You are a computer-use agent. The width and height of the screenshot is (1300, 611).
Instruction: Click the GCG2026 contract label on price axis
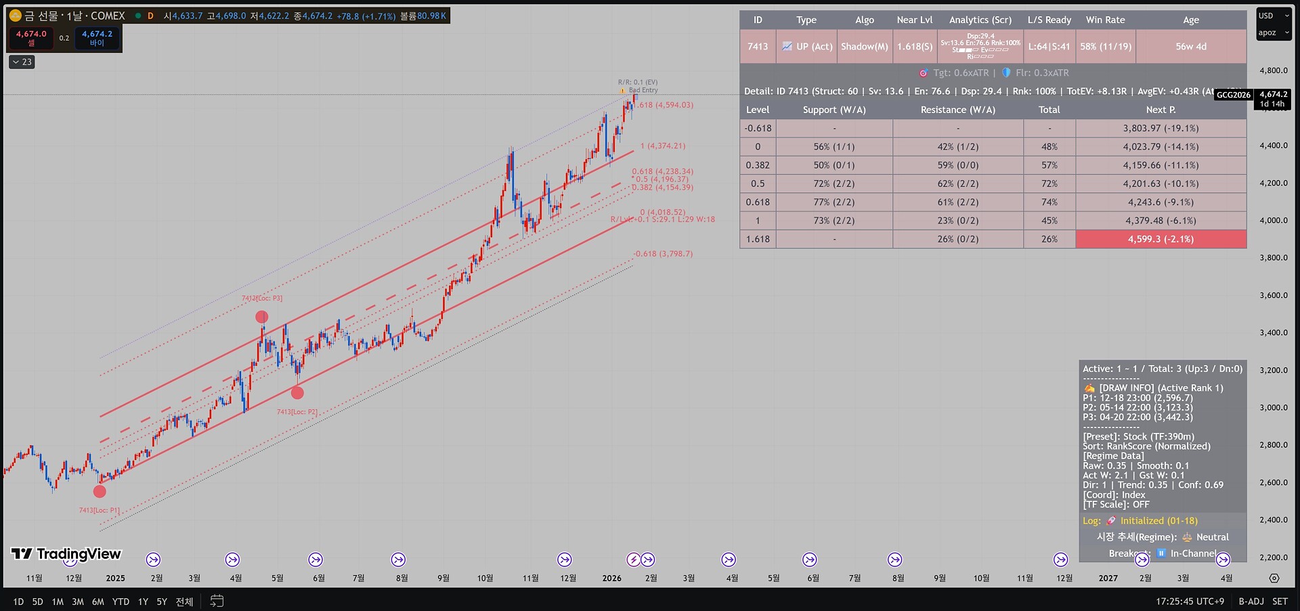click(x=1234, y=95)
